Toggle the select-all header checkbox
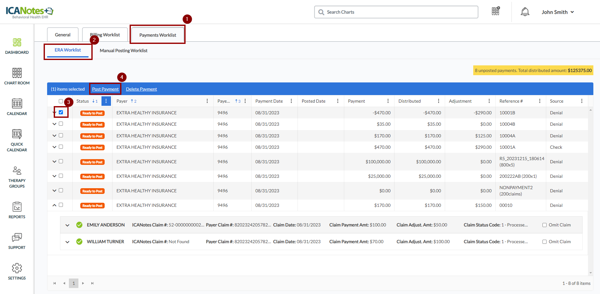The width and height of the screenshot is (600, 294). point(61,101)
